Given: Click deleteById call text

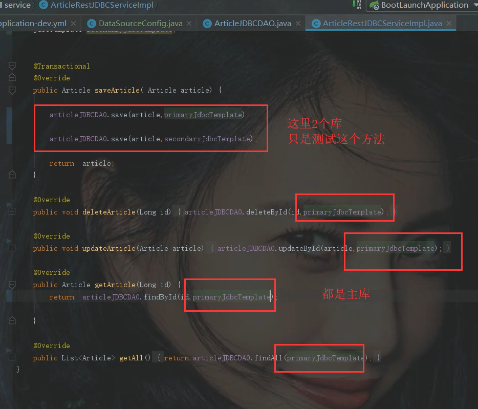Looking at the screenshot, I should pyautogui.click(x=267, y=212).
